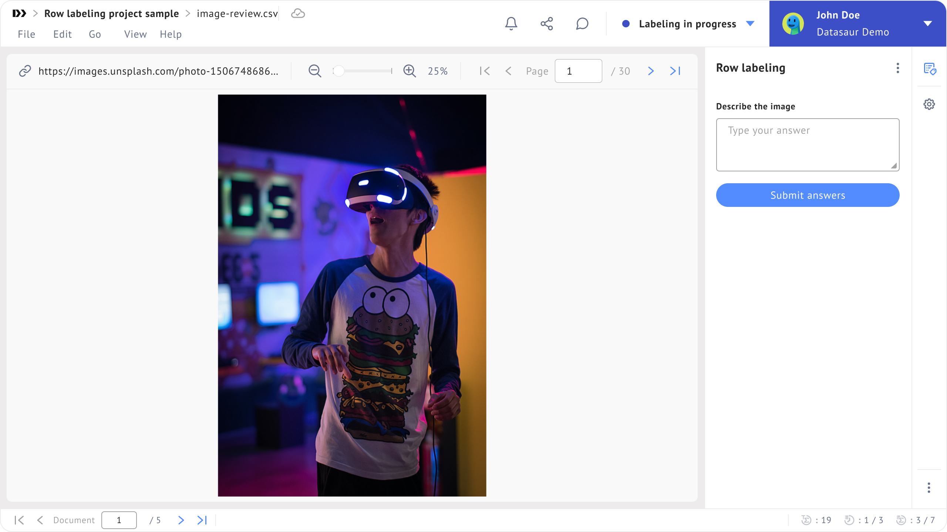Image resolution: width=947 pixels, height=532 pixels.
Task: Open the File menu
Action: (26, 34)
